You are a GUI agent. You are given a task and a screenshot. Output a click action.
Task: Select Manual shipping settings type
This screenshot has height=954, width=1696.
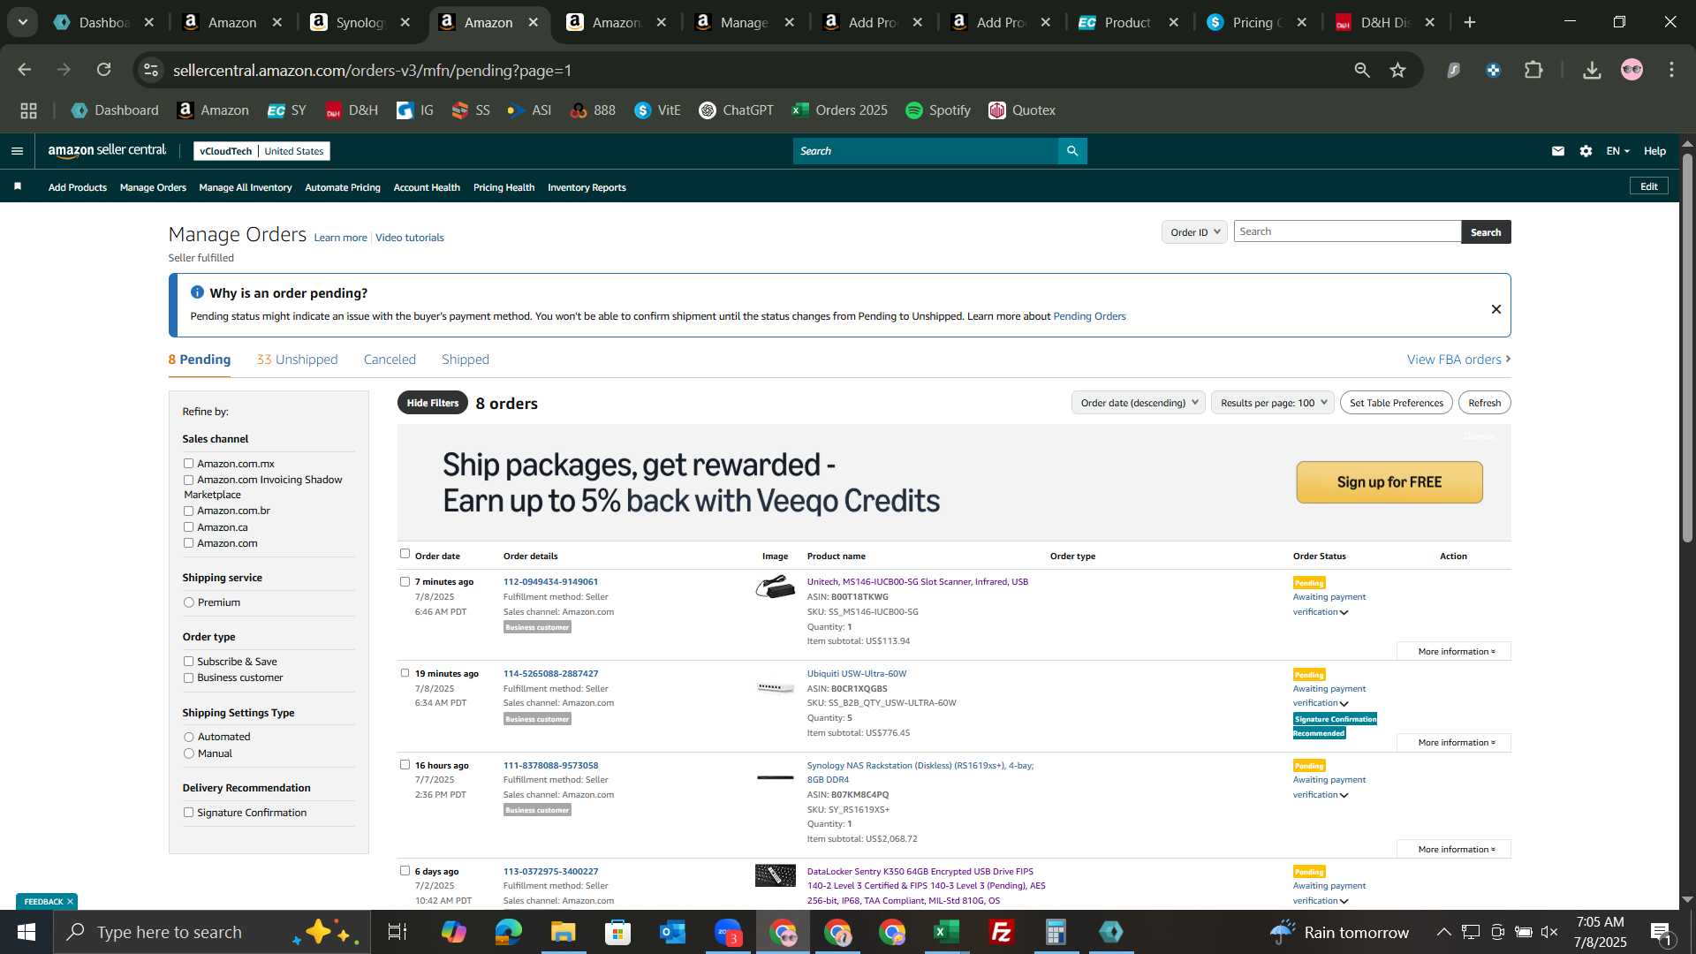pos(188,753)
